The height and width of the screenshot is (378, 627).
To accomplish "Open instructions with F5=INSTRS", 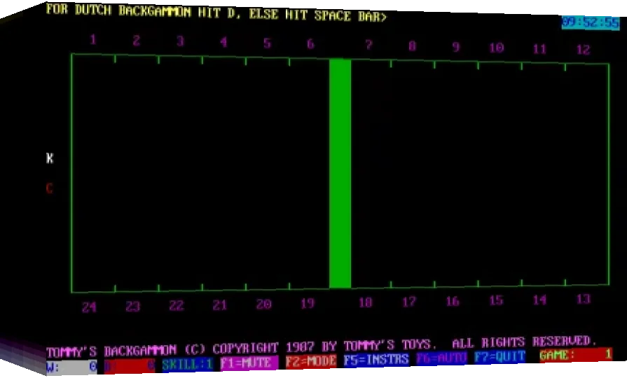I will click(376, 359).
